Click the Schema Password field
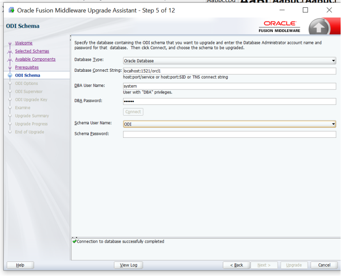 click(229, 134)
